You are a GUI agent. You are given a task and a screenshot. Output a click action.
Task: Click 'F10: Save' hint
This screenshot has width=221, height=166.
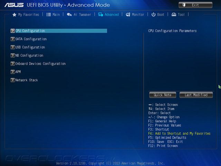click(156, 142)
